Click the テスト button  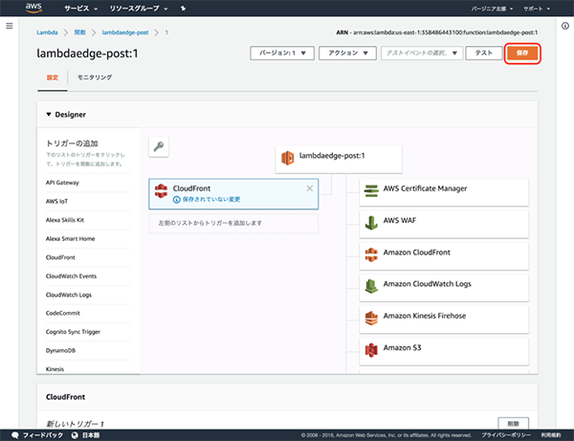click(x=484, y=54)
